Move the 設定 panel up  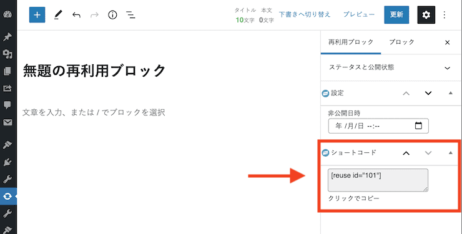(x=406, y=94)
